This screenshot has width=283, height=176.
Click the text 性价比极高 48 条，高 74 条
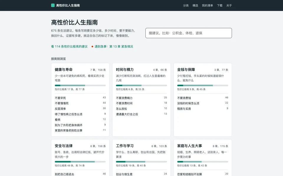point(70,165)
